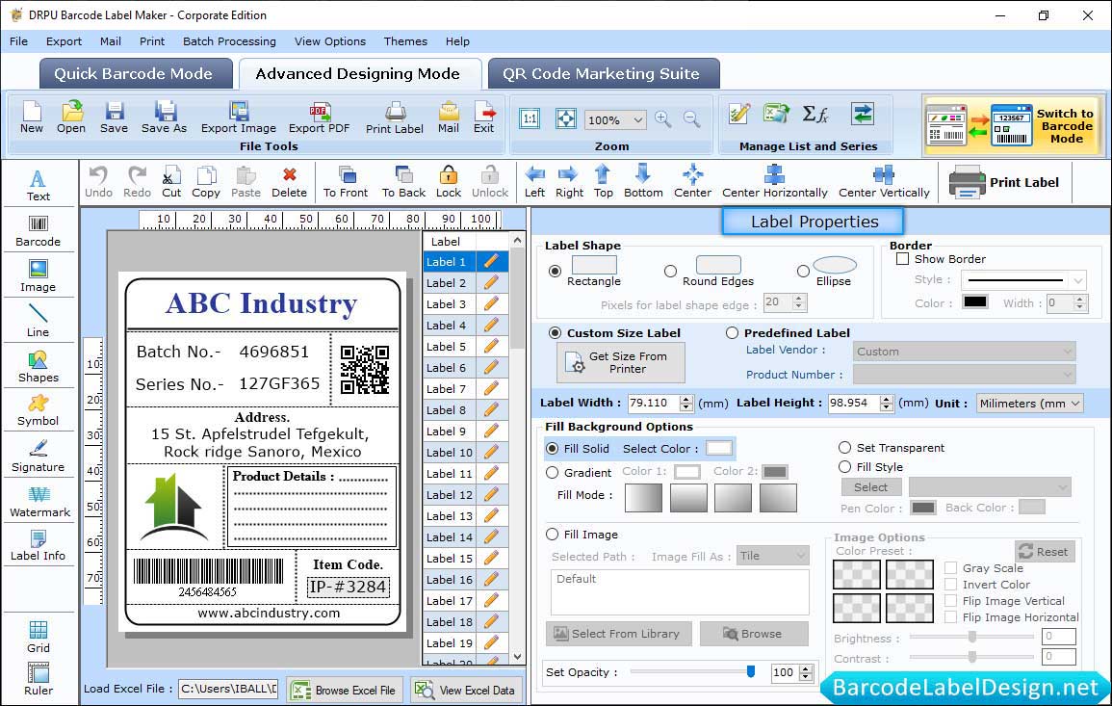The height and width of the screenshot is (706, 1112).
Task: Select the Text tool in sidebar
Action: (x=39, y=185)
